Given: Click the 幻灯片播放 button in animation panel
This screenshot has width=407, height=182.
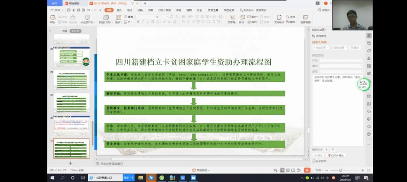Looking at the screenshot, I should point(335,155).
